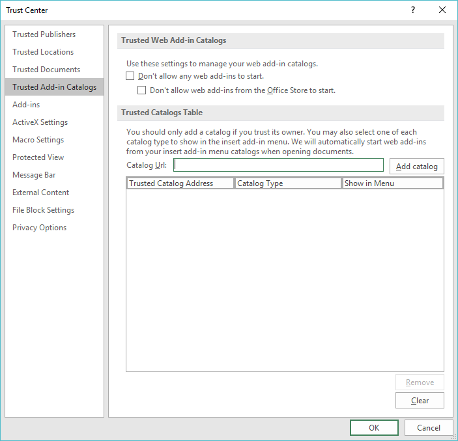Check 'Don't allow any web add-ins to start'

(x=130, y=76)
